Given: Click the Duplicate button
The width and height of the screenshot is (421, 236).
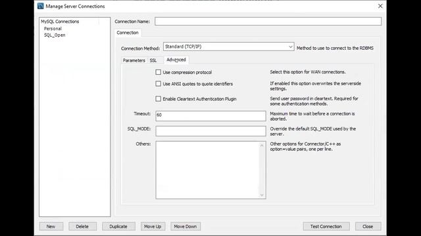Looking at the screenshot, I should click(118, 226).
